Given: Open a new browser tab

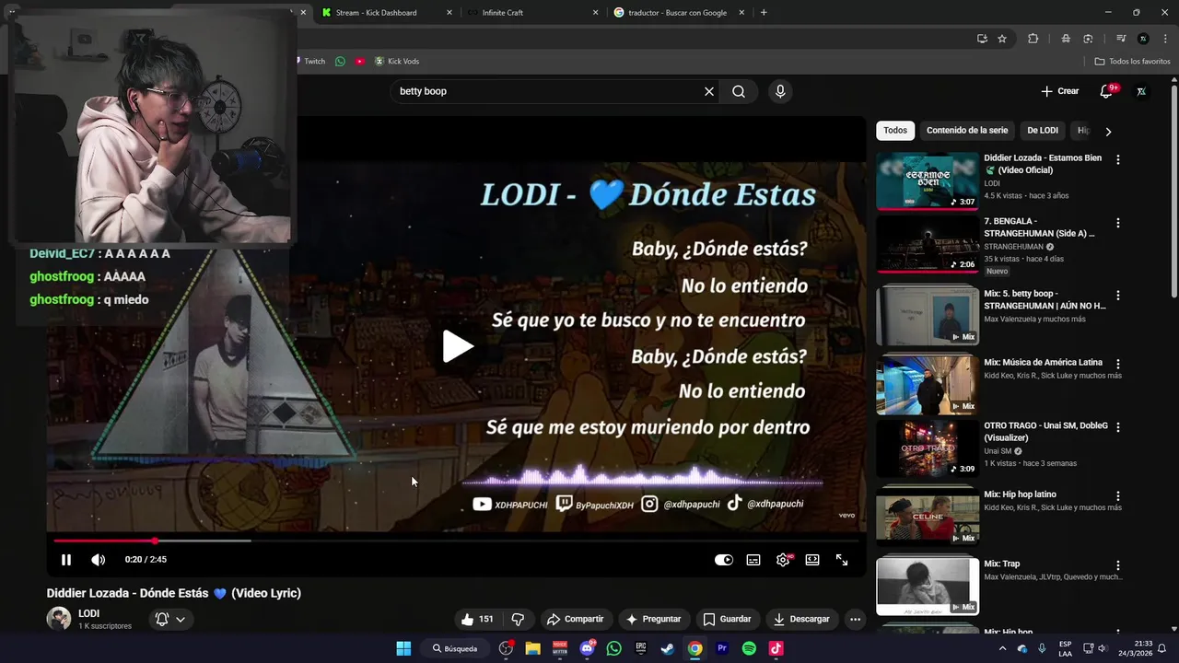Looking at the screenshot, I should [x=764, y=13].
